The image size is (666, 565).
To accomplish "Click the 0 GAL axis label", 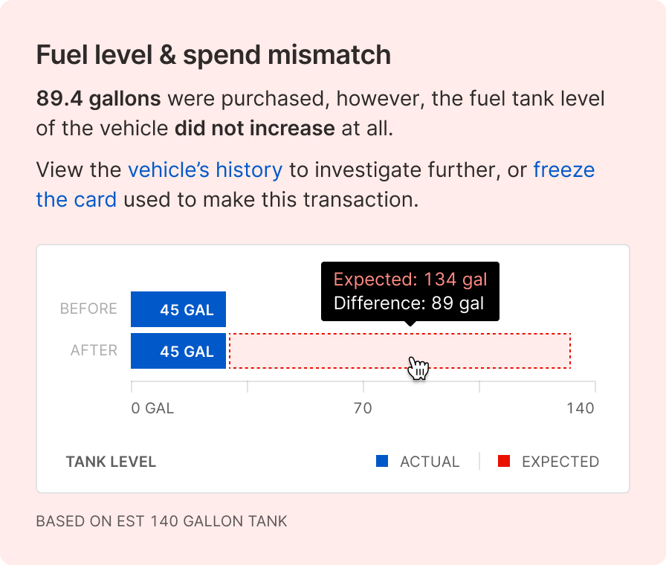I will tap(152, 409).
